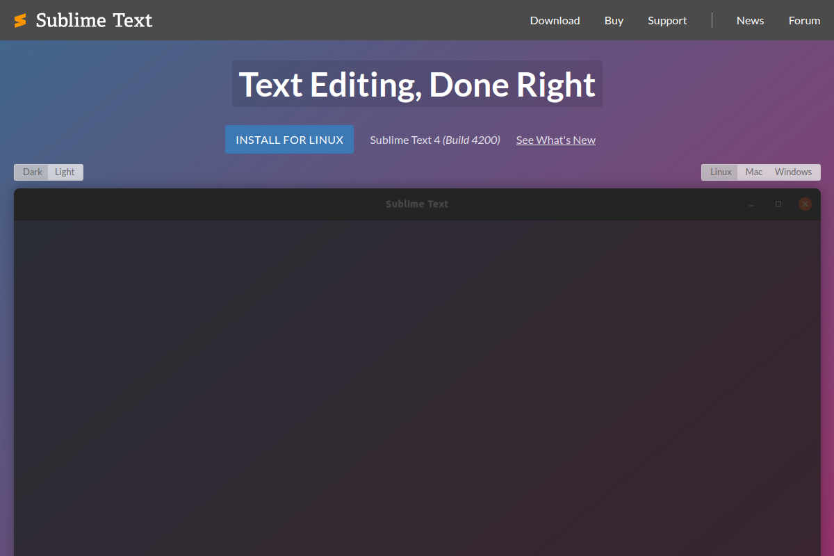Image resolution: width=834 pixels, height=556 pixels.
Task: Click the demo window's Sublime Text title
Action: coord(417,204)
